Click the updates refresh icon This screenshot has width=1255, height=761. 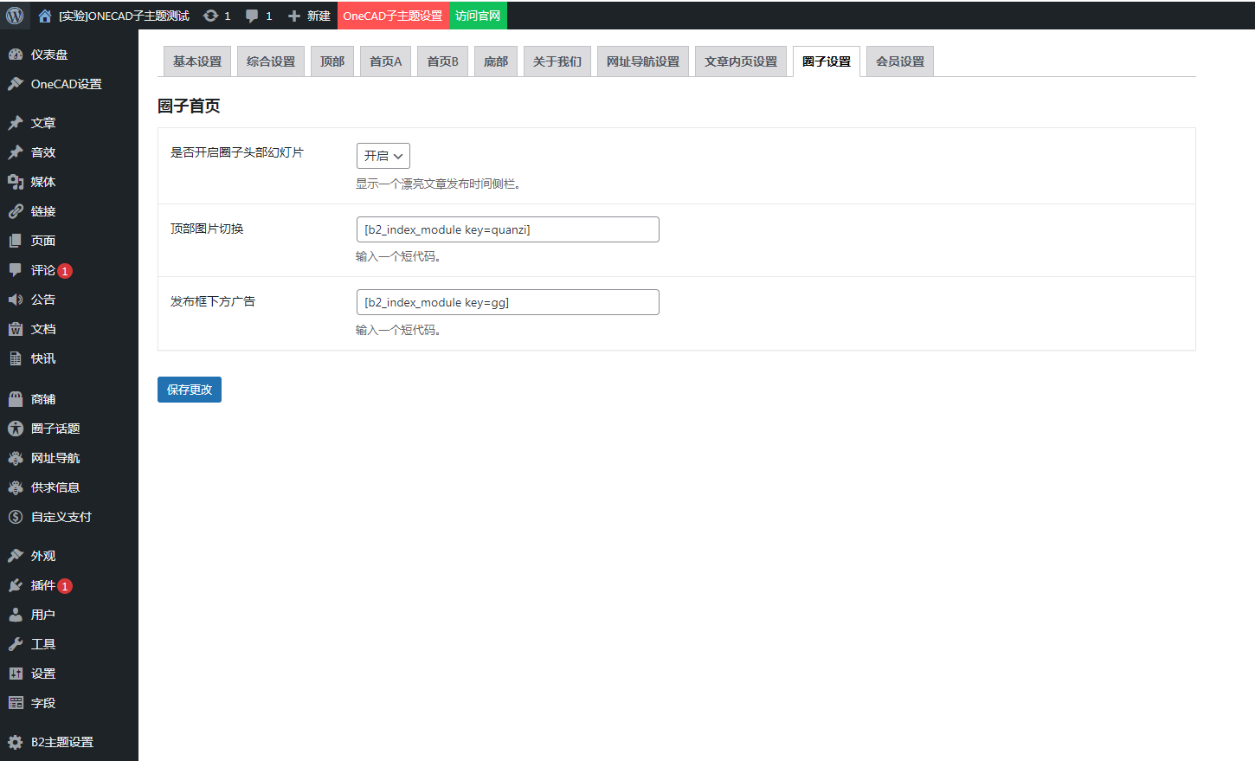(x=210, y=16)
